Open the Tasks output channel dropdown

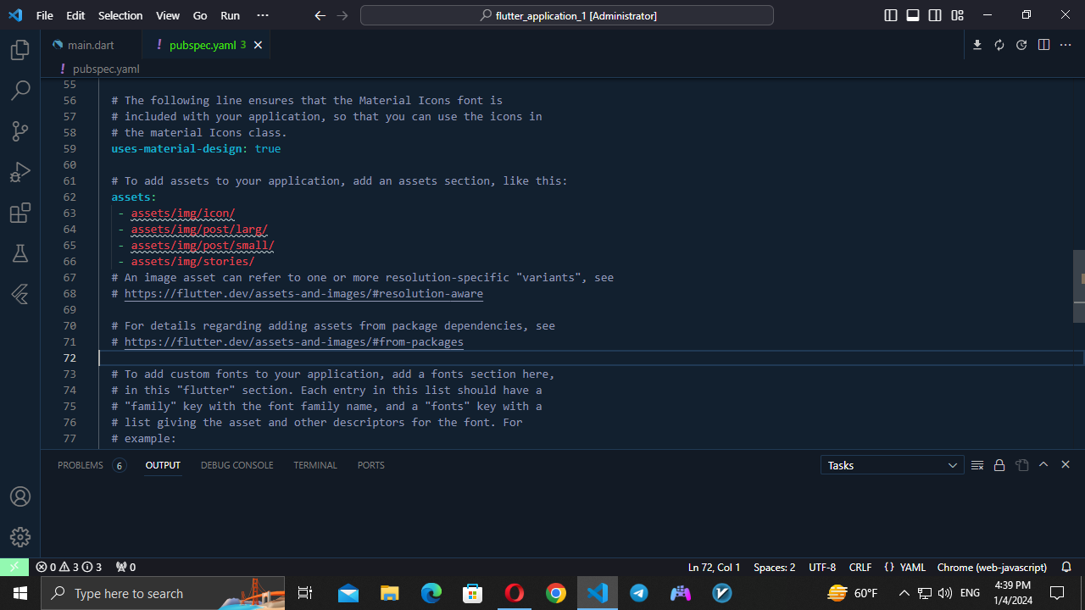point(892,465)
